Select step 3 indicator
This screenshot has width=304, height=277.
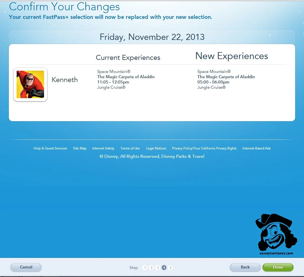tap(158, 268)
